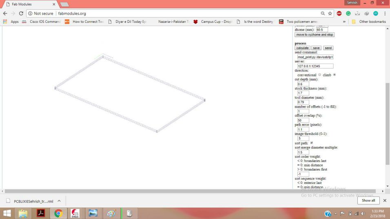Open Cisco IOS Commands bookmark
This screenshot has width=390, height=219.
pyautogui.click(x=42, y=22)
